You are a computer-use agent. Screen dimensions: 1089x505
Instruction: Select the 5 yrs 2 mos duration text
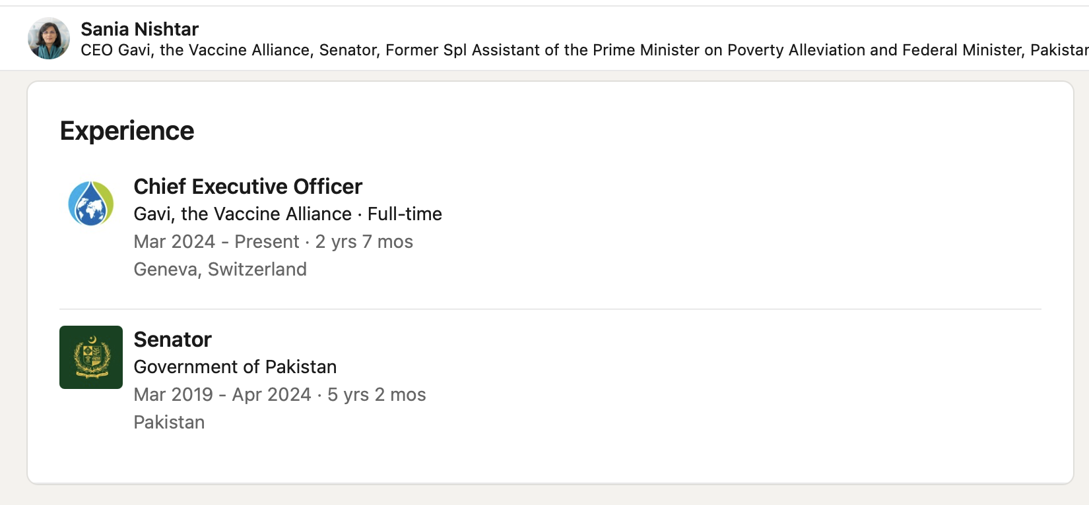pos(377,394)
